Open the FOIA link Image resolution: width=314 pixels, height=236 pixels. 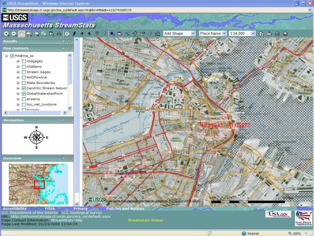[x=50, y=209]
